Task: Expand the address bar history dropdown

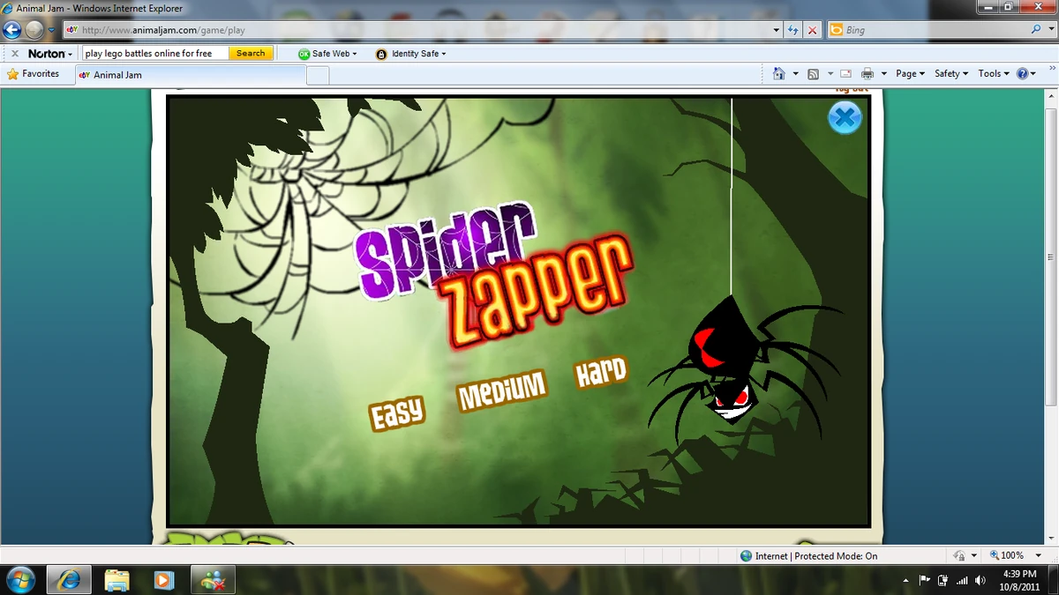Action: pos(776,29)
